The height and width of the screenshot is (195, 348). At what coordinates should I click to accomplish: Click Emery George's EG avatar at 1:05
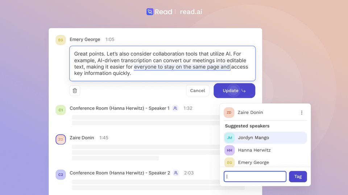click(x=61, y=40)
